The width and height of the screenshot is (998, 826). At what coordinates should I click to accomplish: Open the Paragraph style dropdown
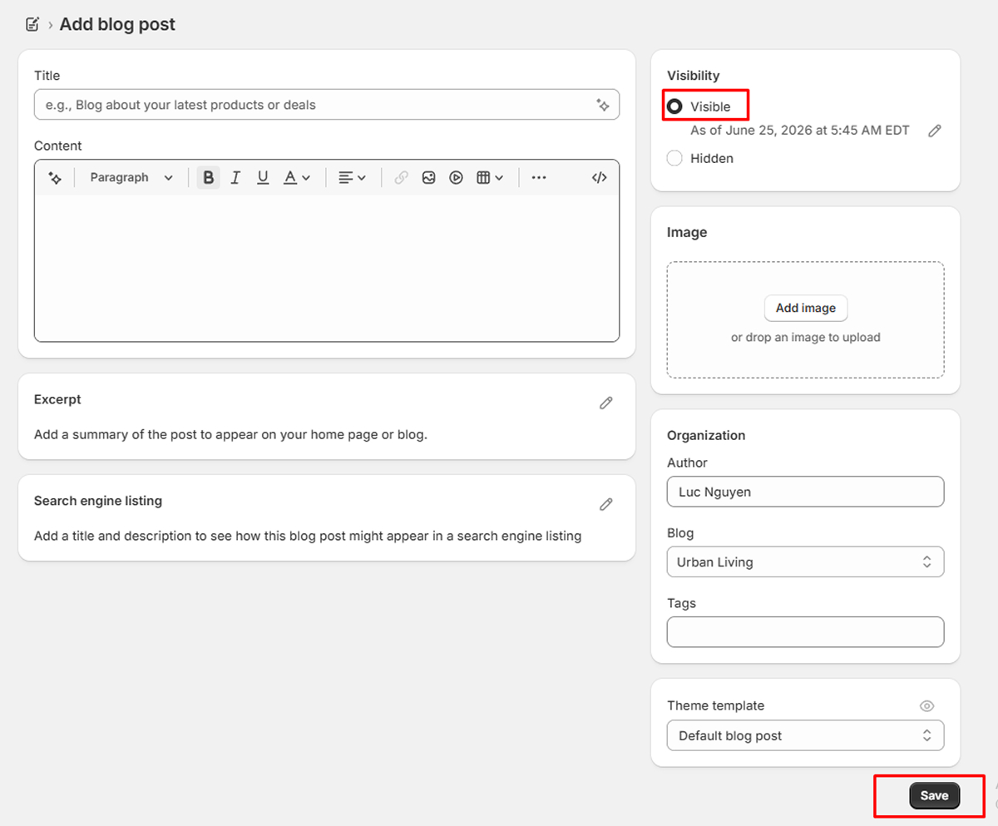131,177
